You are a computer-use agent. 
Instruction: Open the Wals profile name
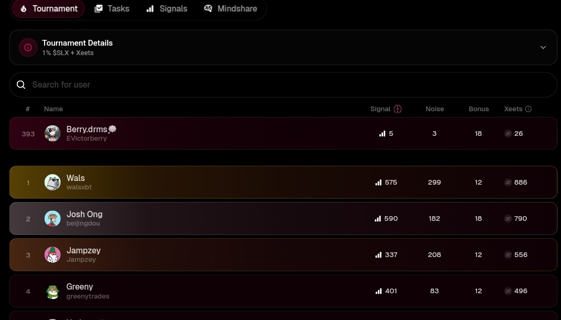coord(76,178)
